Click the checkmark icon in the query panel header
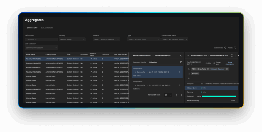 tap(188, 56)
